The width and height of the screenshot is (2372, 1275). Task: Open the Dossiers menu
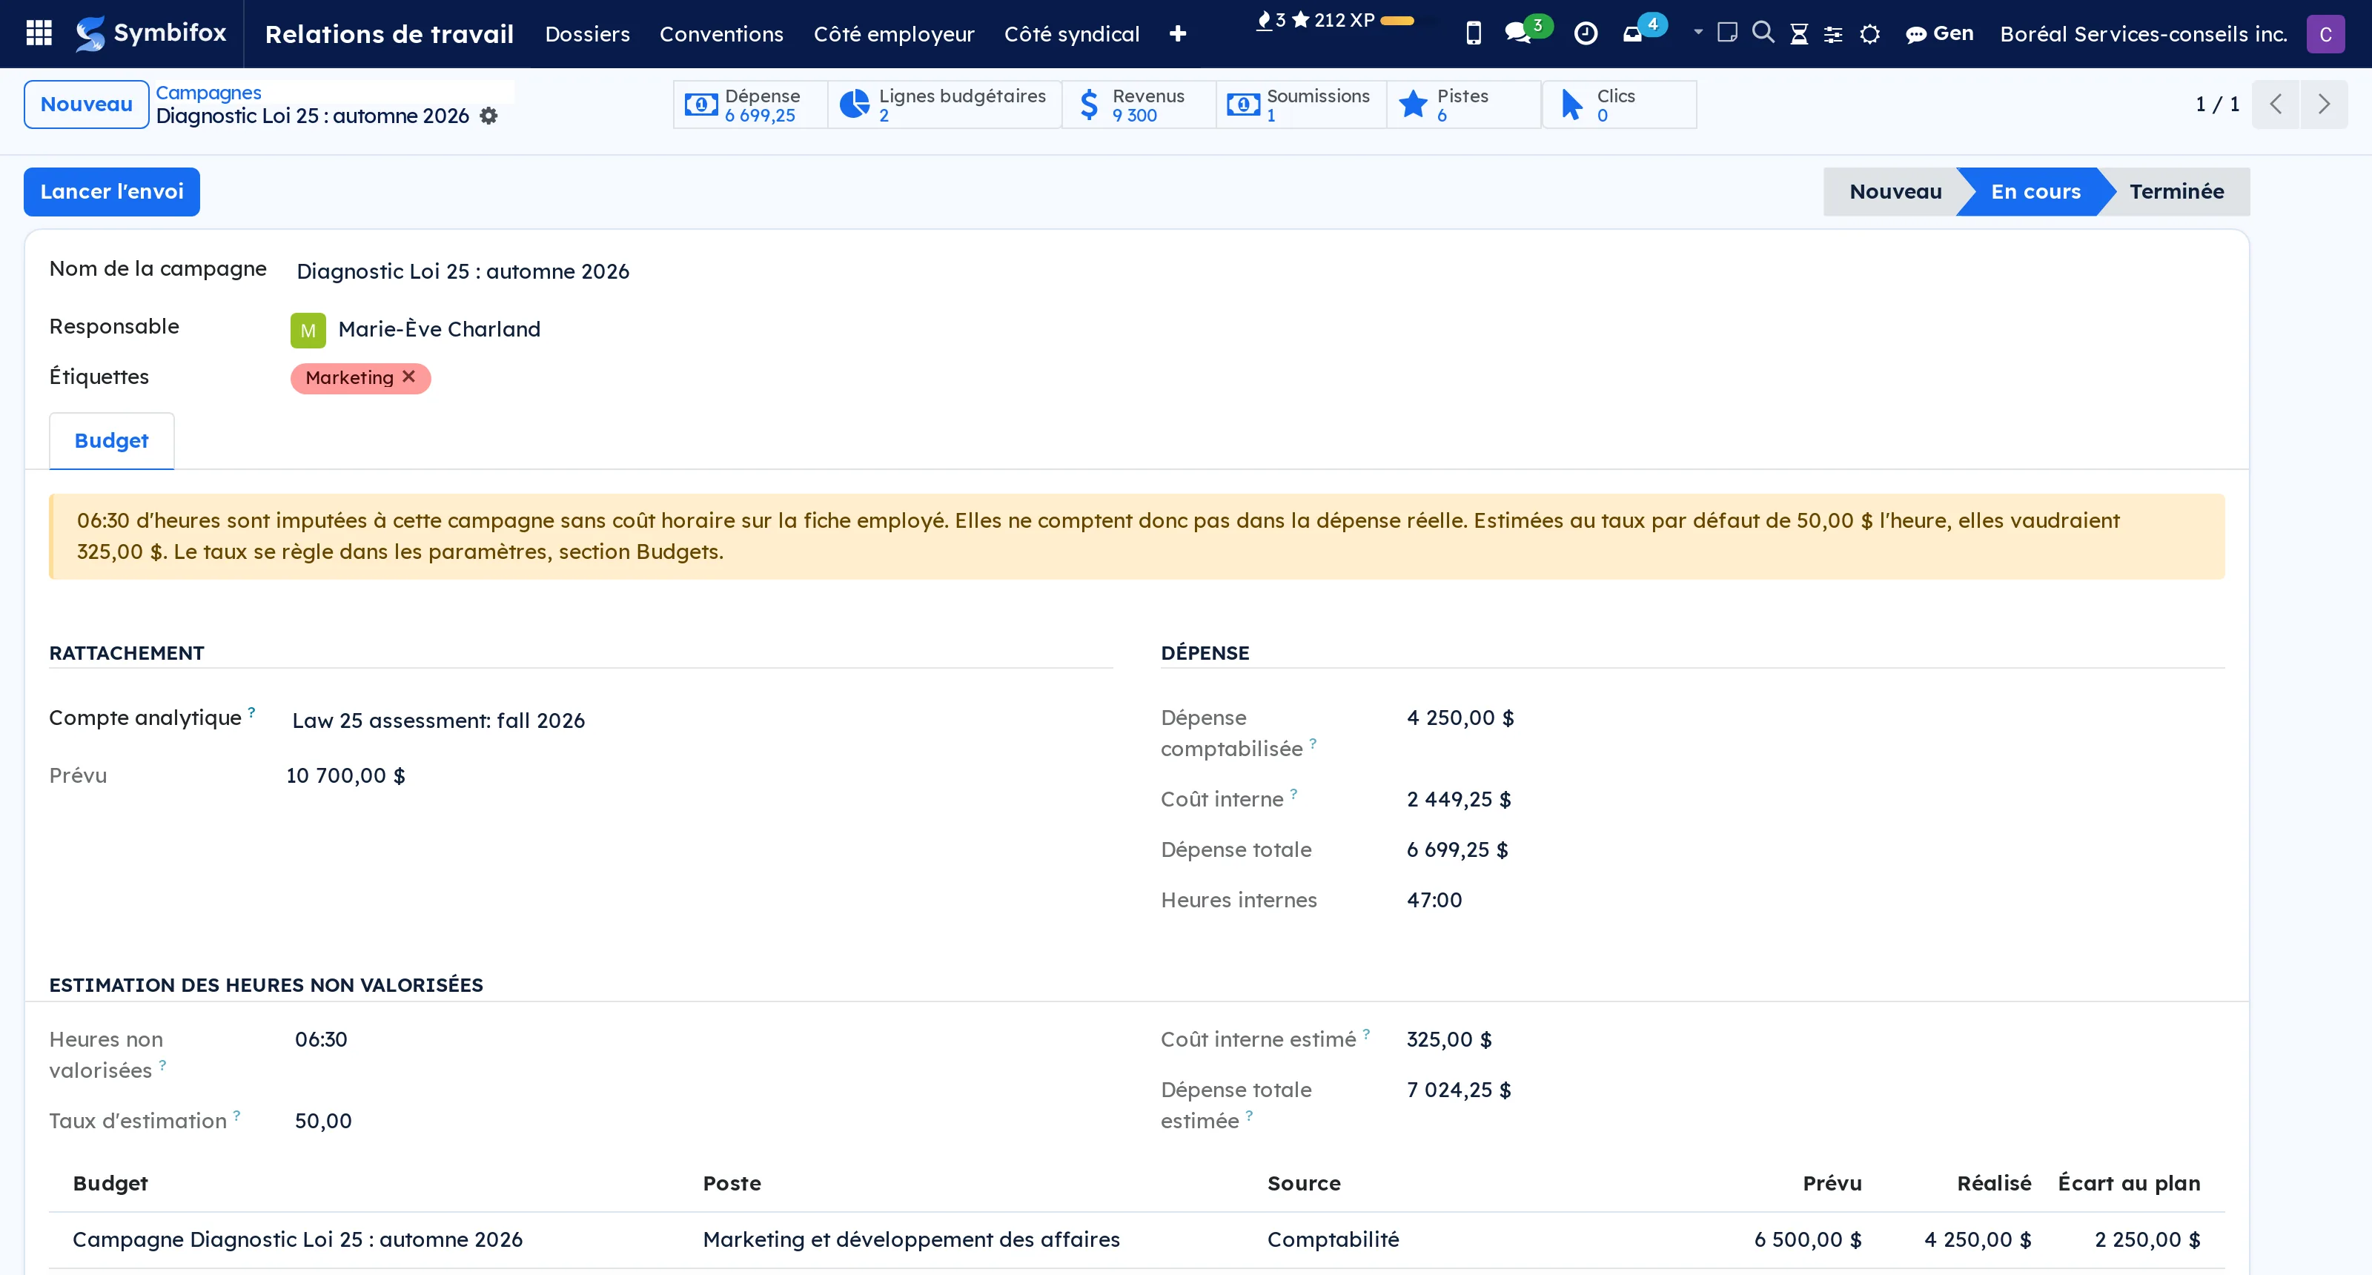(x=588, y=34)
